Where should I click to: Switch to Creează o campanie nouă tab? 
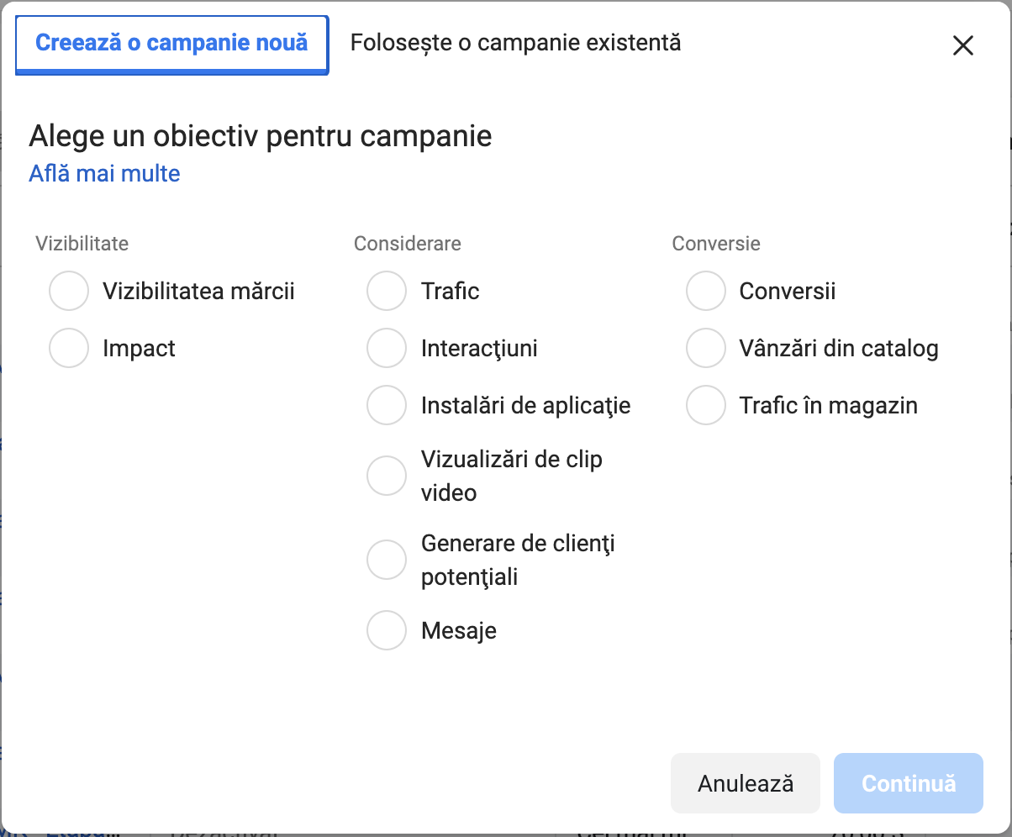coord(171,43)
